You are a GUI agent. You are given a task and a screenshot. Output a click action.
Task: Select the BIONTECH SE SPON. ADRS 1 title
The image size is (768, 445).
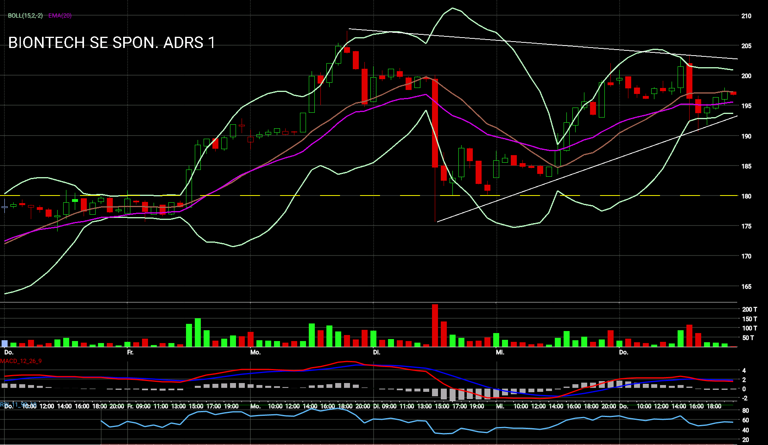[x=112, y=43]
